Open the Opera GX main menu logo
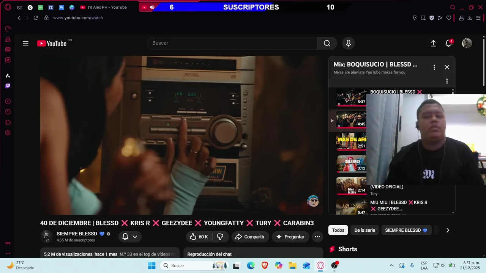 point(8,7)
